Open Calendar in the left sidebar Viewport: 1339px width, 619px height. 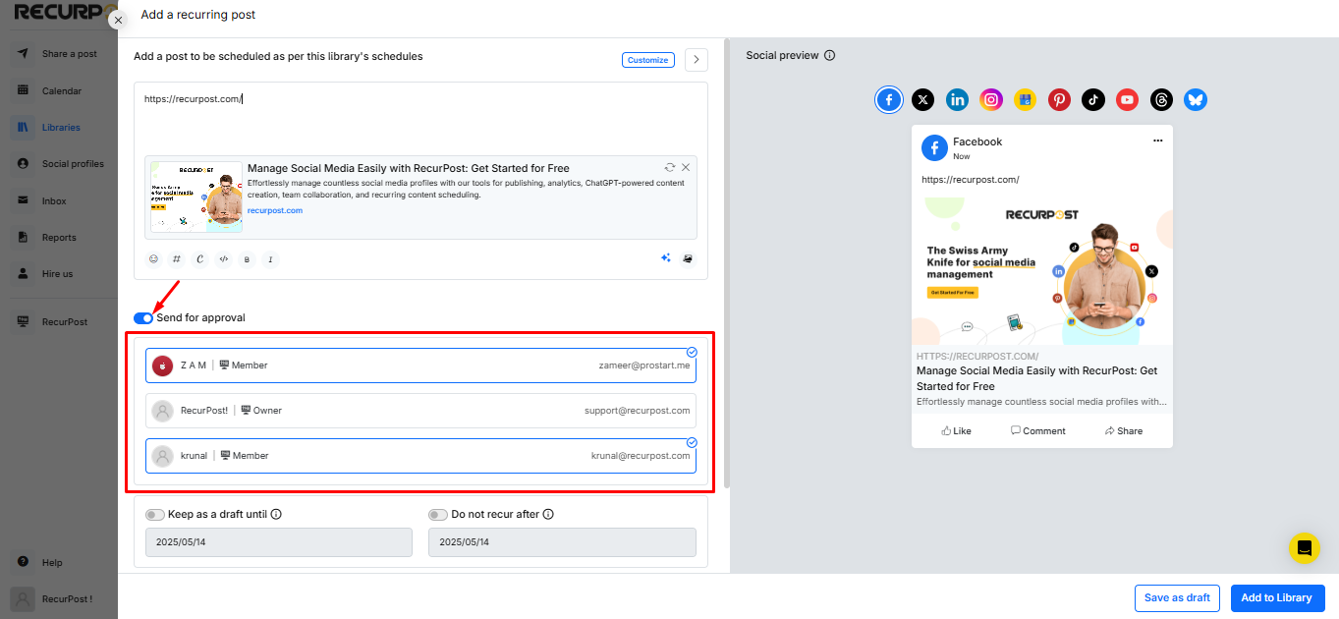[x=61, y=90]
